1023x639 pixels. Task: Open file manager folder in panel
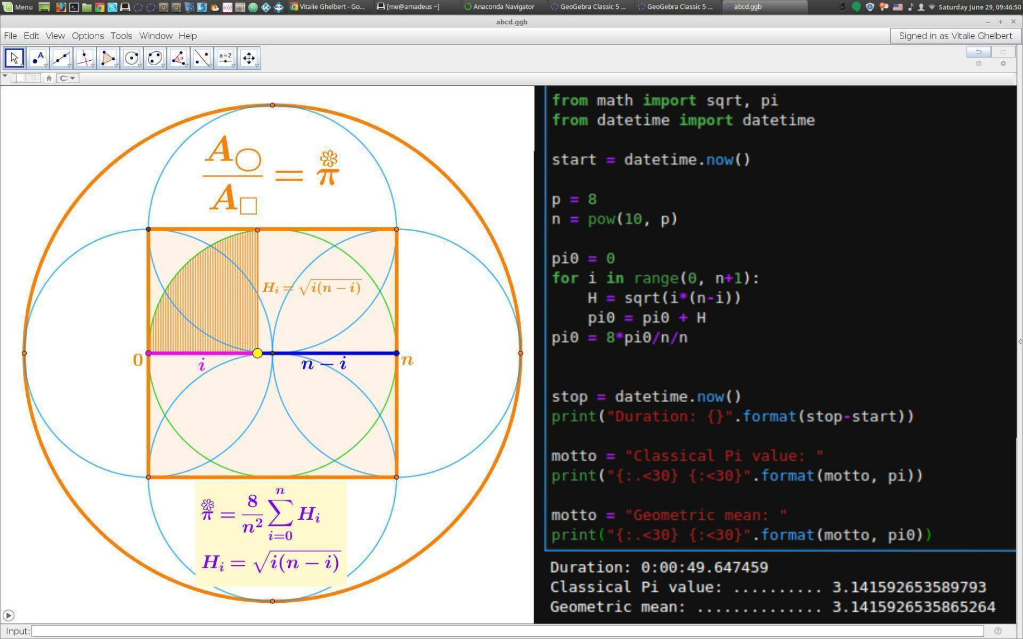(86, 7)
